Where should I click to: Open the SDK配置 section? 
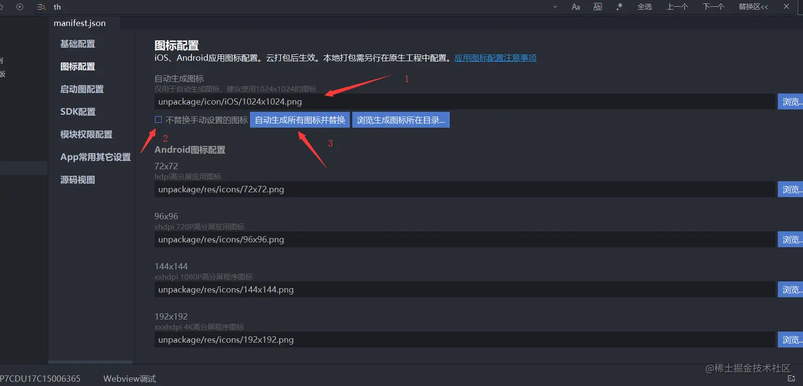78,111
